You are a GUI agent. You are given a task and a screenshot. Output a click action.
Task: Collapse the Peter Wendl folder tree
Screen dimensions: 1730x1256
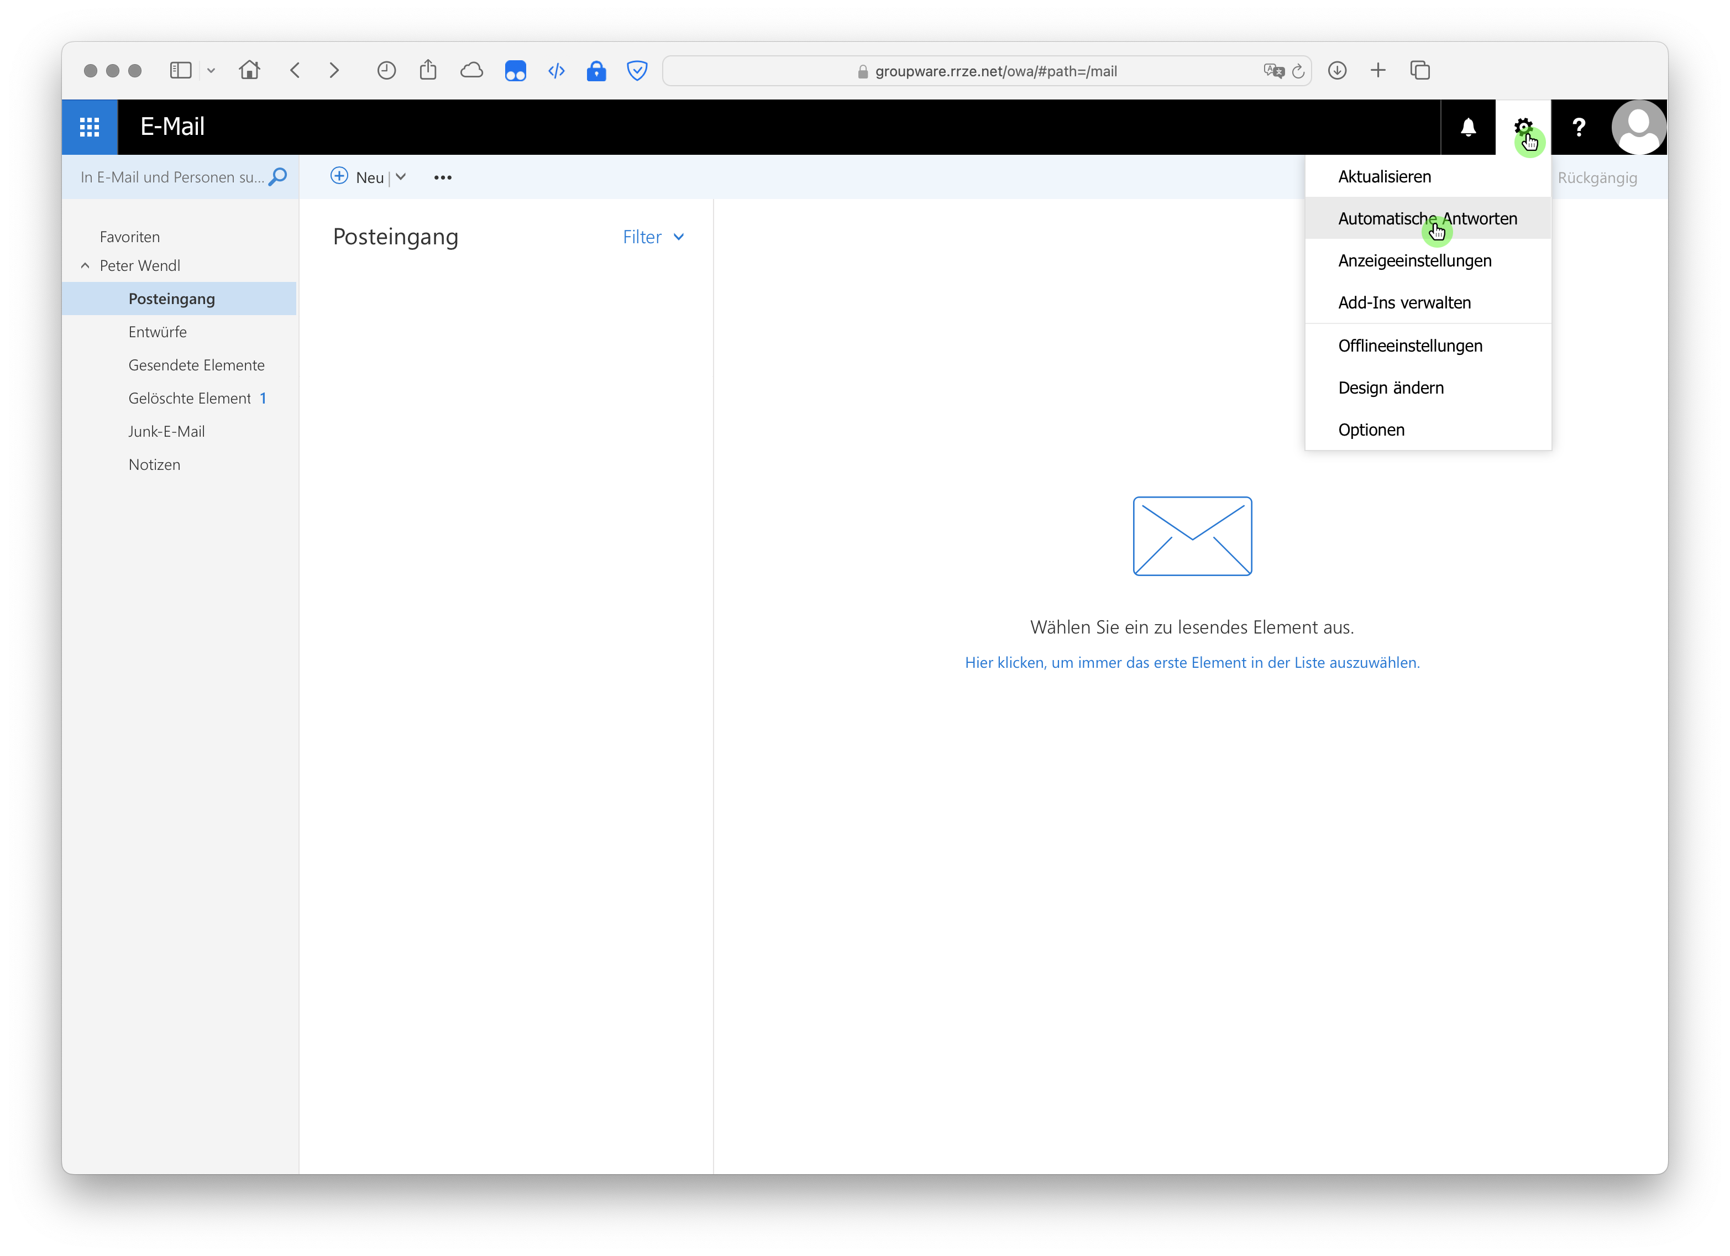click(86, 265)
